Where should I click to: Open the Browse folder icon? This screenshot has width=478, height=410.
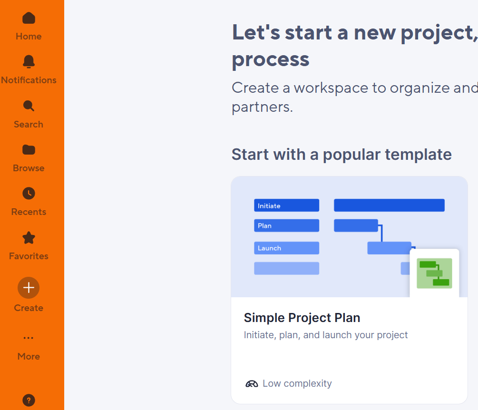point(29,150)
